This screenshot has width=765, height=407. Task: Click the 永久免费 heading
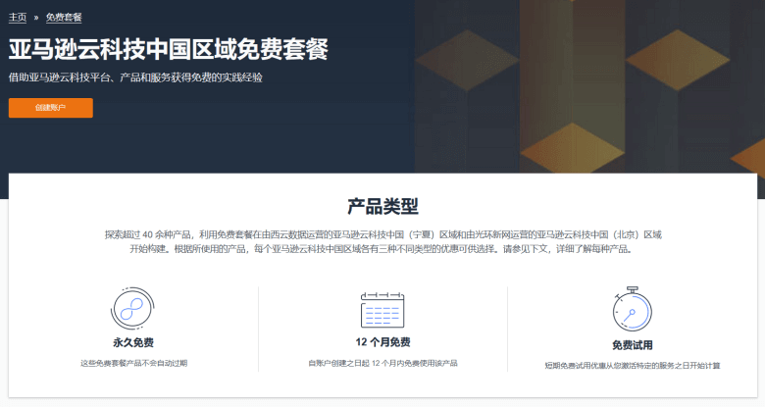click(133, 342)
